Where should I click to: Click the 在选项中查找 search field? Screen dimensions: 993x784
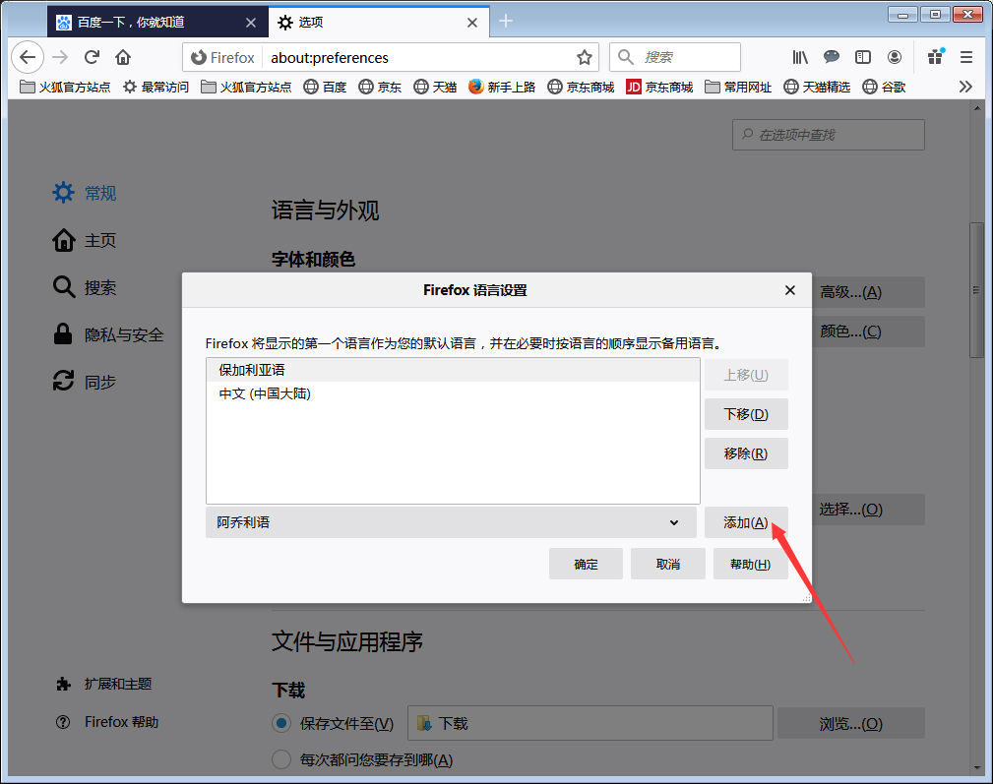(828, 135)
